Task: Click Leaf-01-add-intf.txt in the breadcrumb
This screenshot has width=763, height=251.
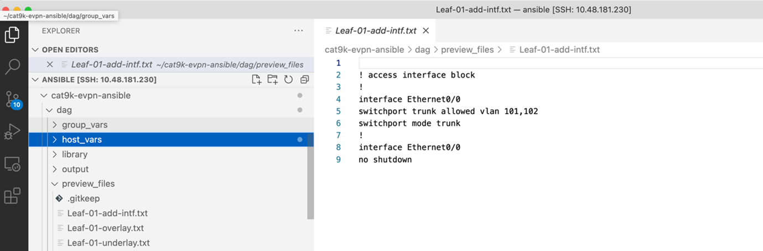Action: click(559, 50)
